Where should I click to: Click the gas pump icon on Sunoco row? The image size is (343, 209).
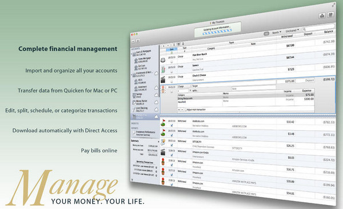coord(163,70)
